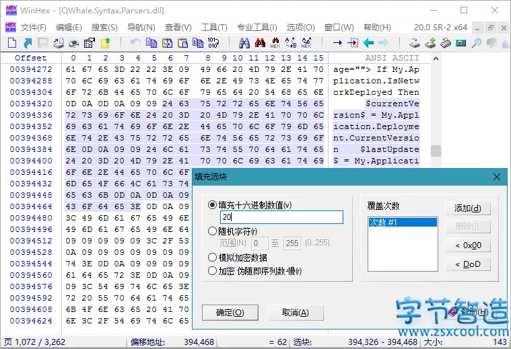The image size is (511, 349).
Task: Close the 填充选块 dialog
Action: tap(497, 177)
